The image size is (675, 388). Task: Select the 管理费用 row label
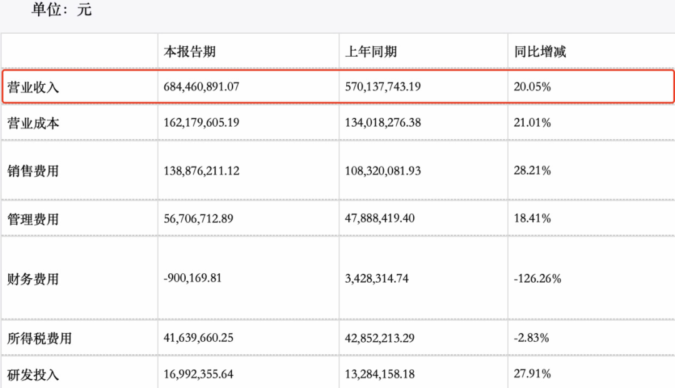point(33,219)
